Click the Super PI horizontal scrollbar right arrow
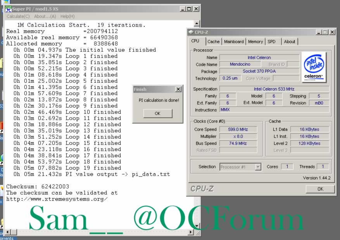Viewport: 340px width, 240px height. pos(190,232)
